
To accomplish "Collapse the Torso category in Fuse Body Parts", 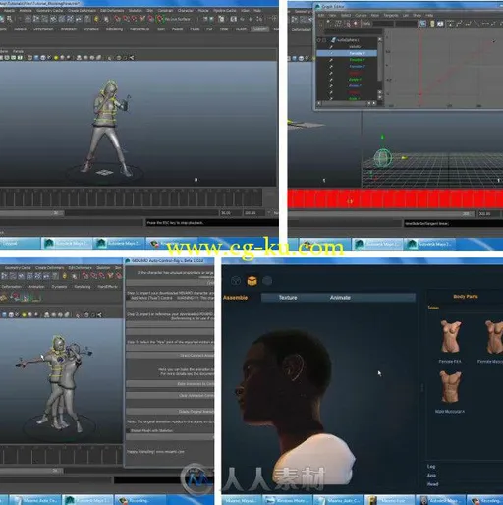I will coord(433,308).
